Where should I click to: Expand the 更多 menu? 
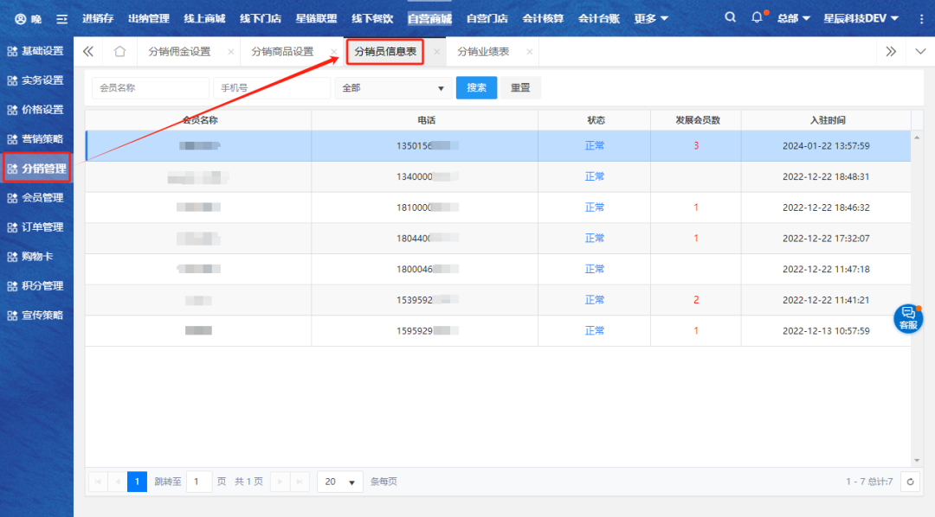(x=651, y=18)
